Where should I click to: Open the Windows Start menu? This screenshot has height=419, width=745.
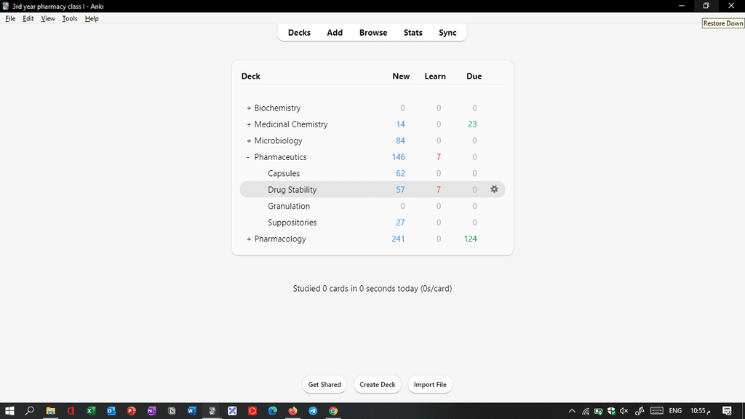9,411
